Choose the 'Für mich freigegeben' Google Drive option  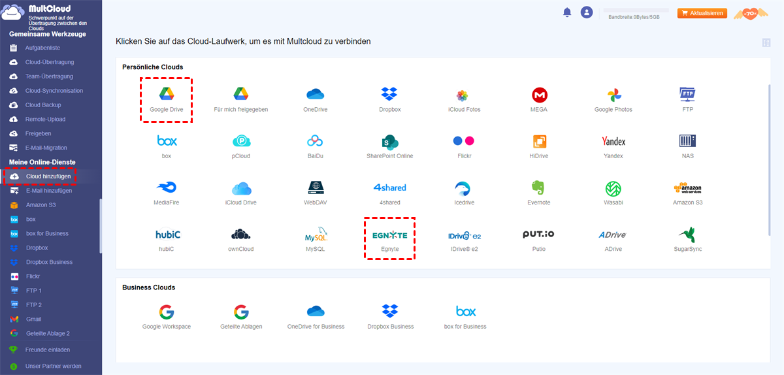pos(241,95)
